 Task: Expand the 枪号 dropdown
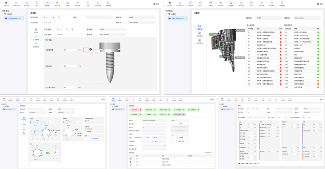98,17
